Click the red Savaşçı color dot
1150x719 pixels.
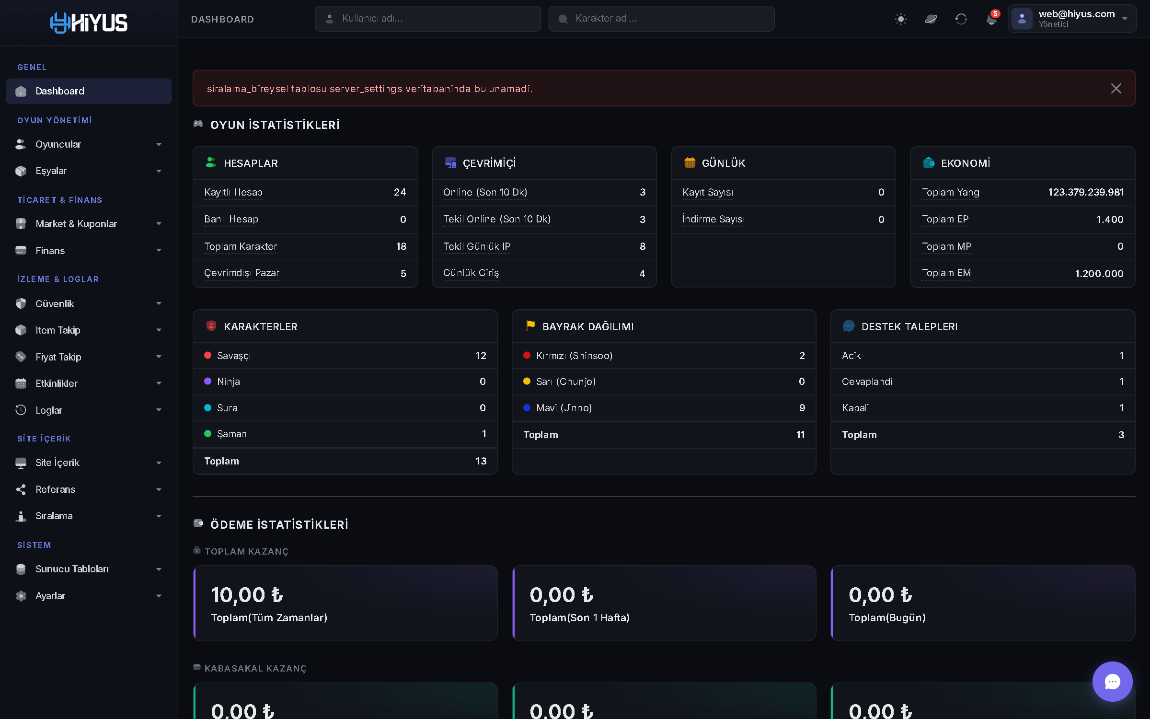[208, 355]
